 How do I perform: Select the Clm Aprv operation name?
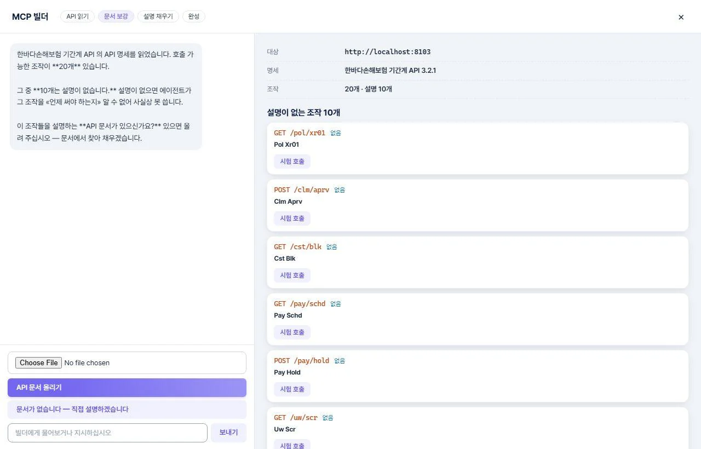click(x=288, y=202)
